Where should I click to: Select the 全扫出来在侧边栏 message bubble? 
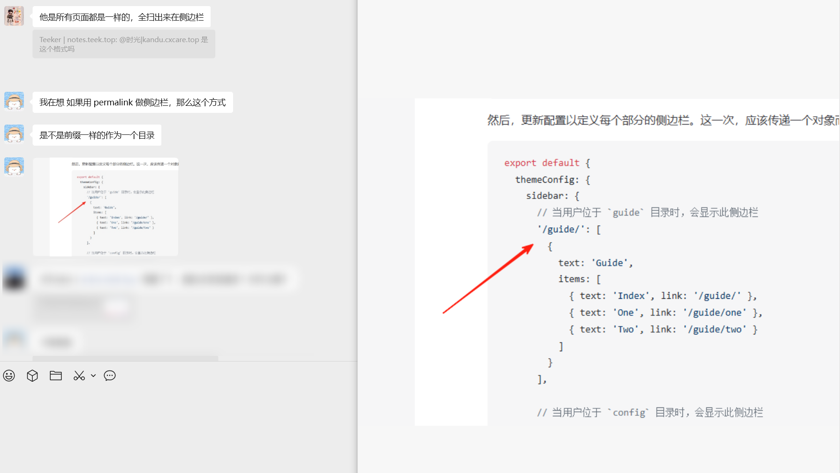(x=121, y=17)
